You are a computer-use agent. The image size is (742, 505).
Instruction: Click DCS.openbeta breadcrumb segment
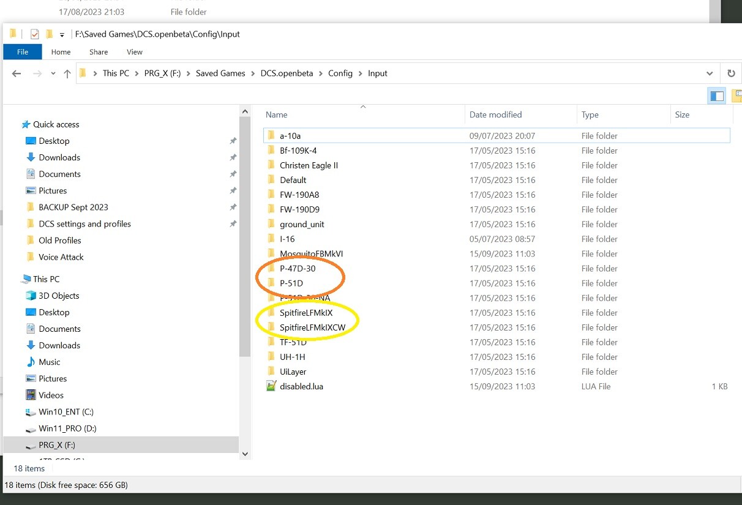[287, 73]
